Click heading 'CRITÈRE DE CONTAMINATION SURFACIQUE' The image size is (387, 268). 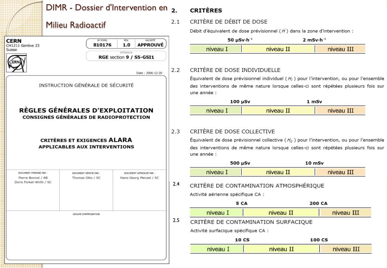251,222
